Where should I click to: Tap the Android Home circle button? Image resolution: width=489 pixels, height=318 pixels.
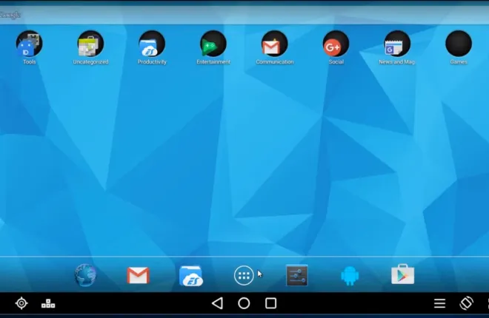tap(244, 303)
